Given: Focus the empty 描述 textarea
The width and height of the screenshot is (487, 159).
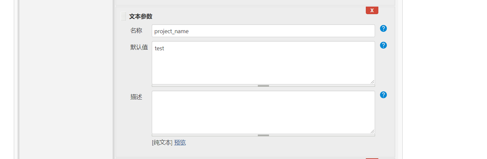Looking at the screenshot, I should pos(263,112).
